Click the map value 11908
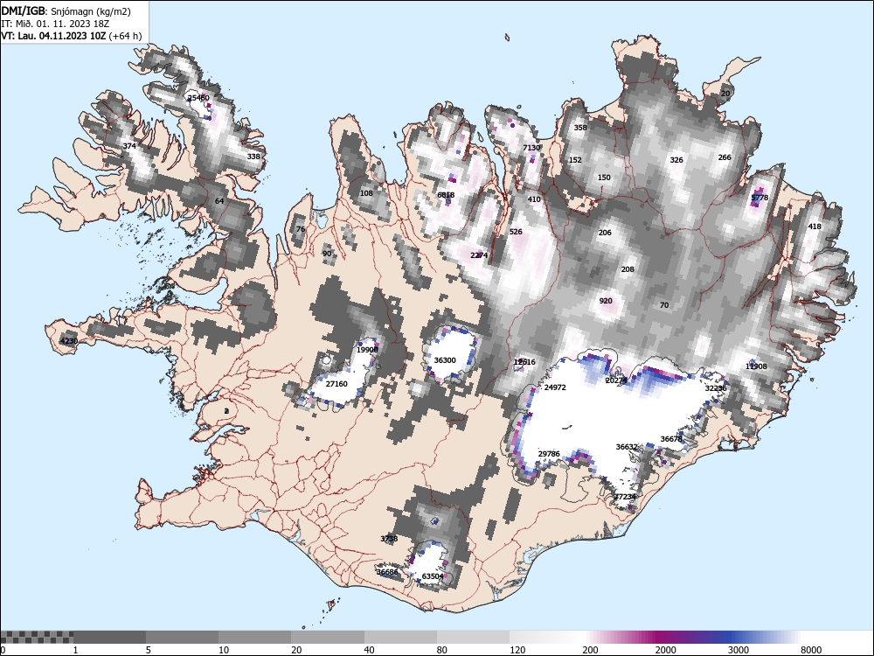This screenshot has height=656, width=874. (756, 366)
